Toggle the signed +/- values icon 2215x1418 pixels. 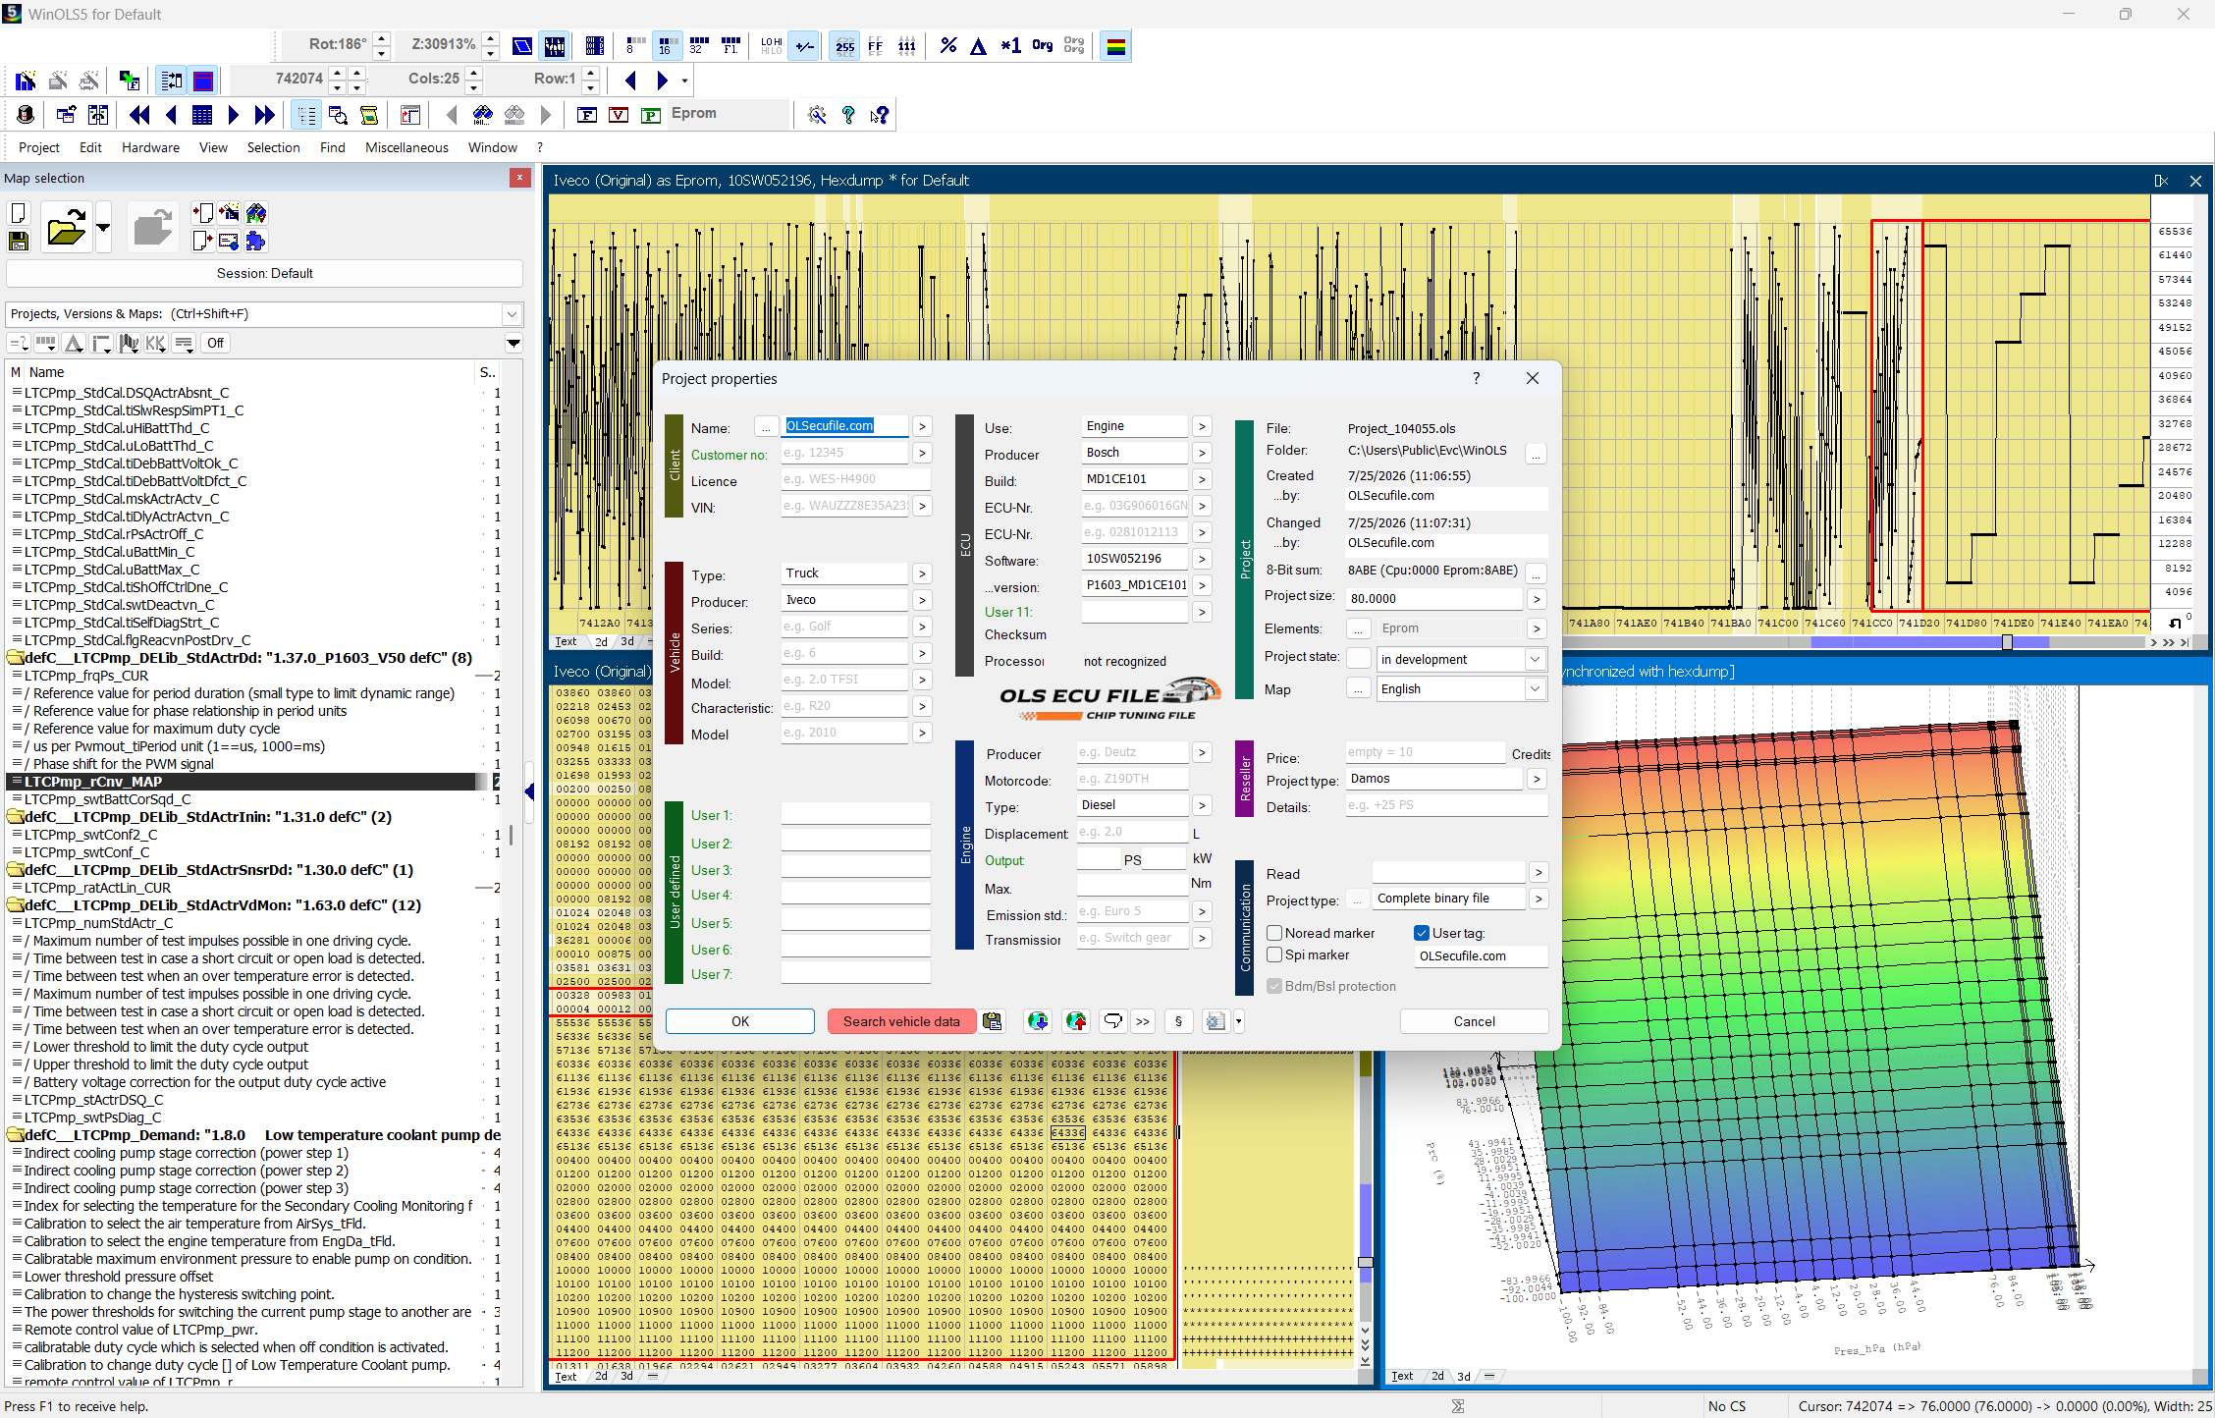pos(805,46)
